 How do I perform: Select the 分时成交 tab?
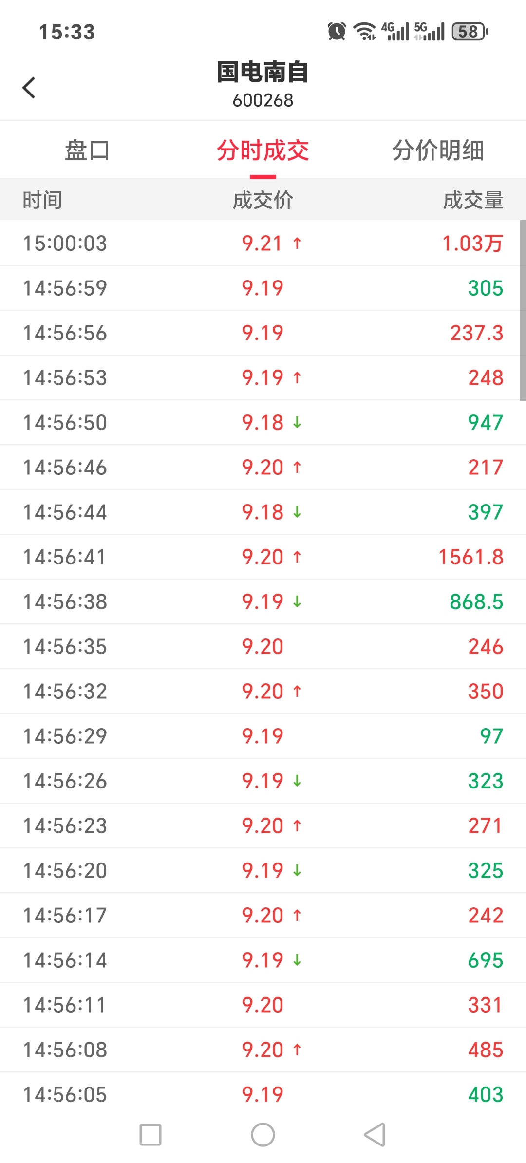point(263,150)
